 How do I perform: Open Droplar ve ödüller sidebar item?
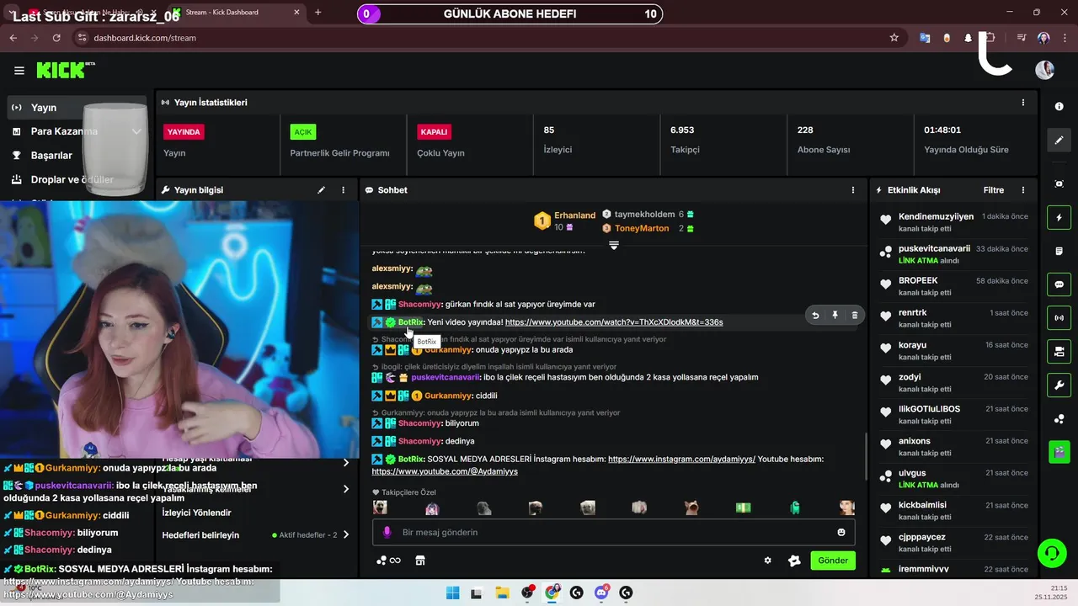pyautogui.click(x=72, y=179)
